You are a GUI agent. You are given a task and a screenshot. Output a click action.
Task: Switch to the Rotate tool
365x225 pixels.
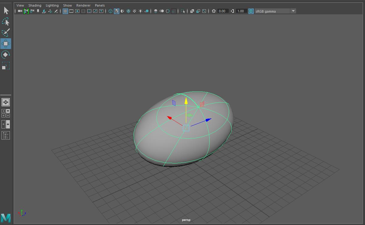(x=6, y=55)
